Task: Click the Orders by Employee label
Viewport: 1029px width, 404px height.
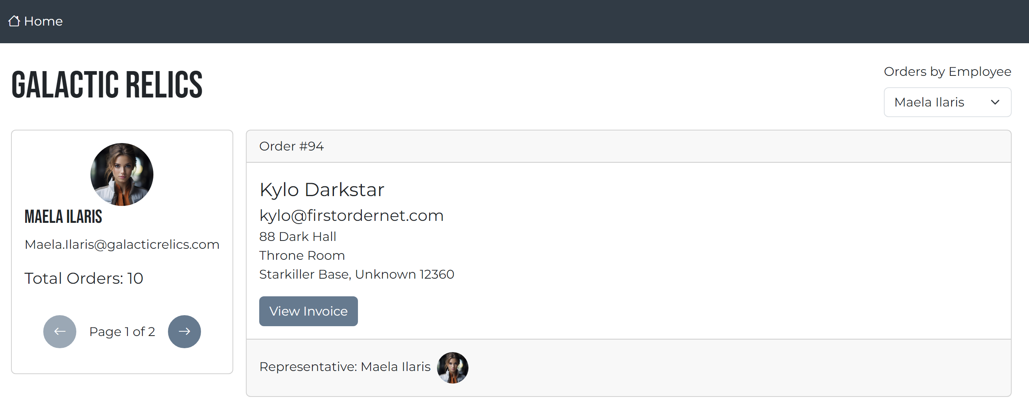Action: [x=947, y=72]
